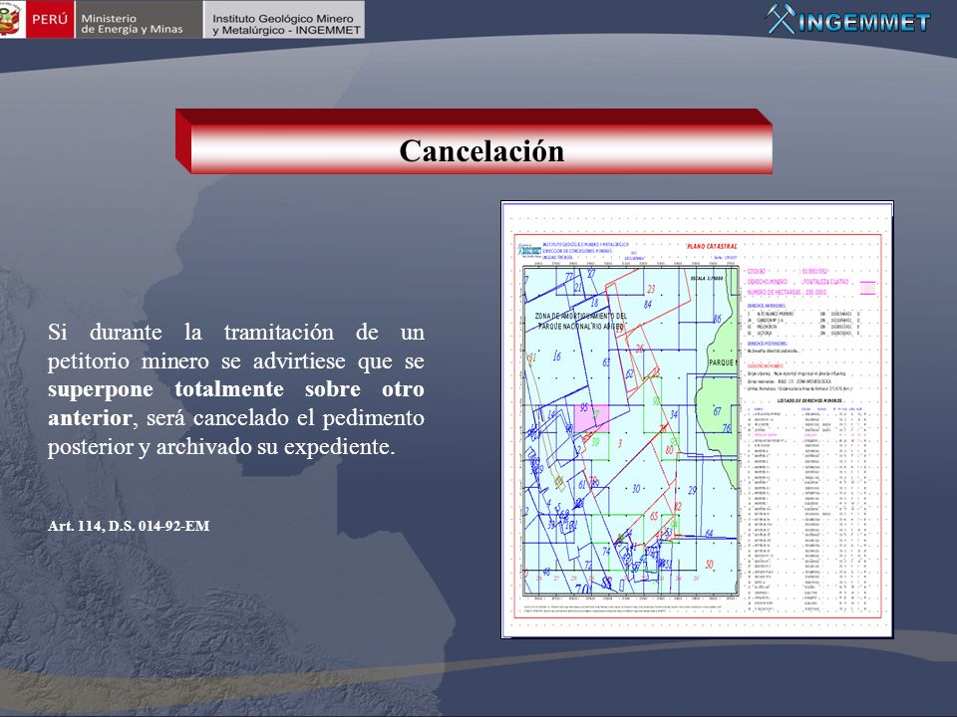The height and width of the screenshot is (717, 957).
Task: Click the INGEMMET logo text
Action: pyautogui.click(x=863, y=23)
